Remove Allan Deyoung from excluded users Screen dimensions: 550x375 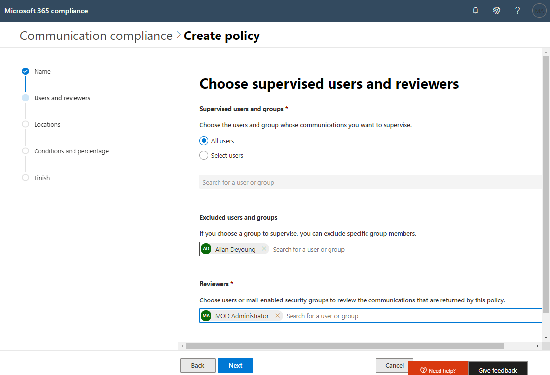point(264,249)
